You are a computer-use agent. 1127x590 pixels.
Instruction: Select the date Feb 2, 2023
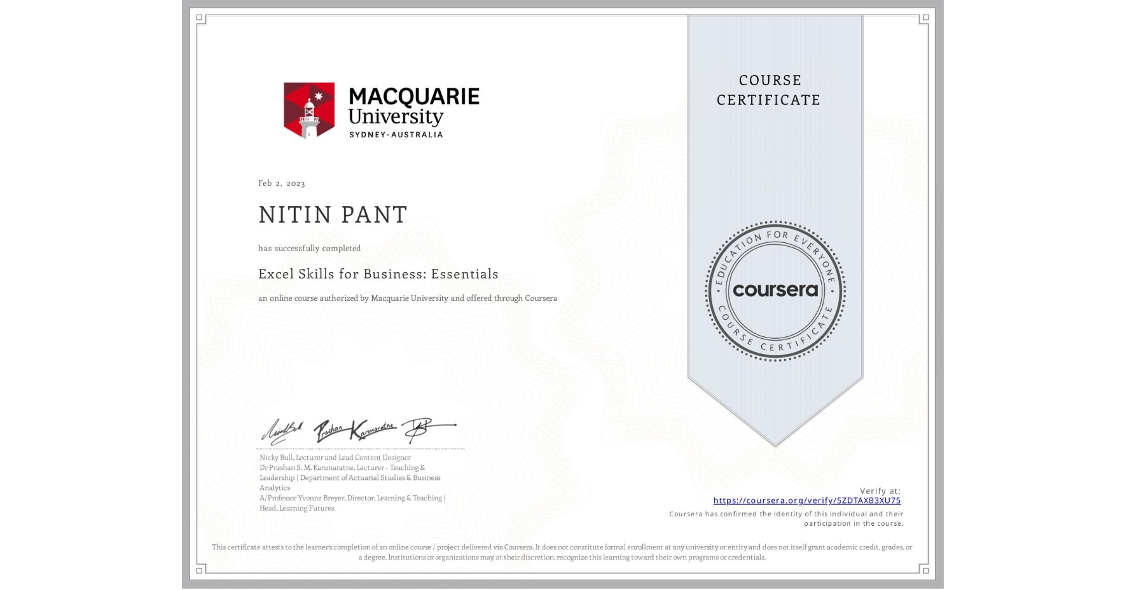click(280, 183)
